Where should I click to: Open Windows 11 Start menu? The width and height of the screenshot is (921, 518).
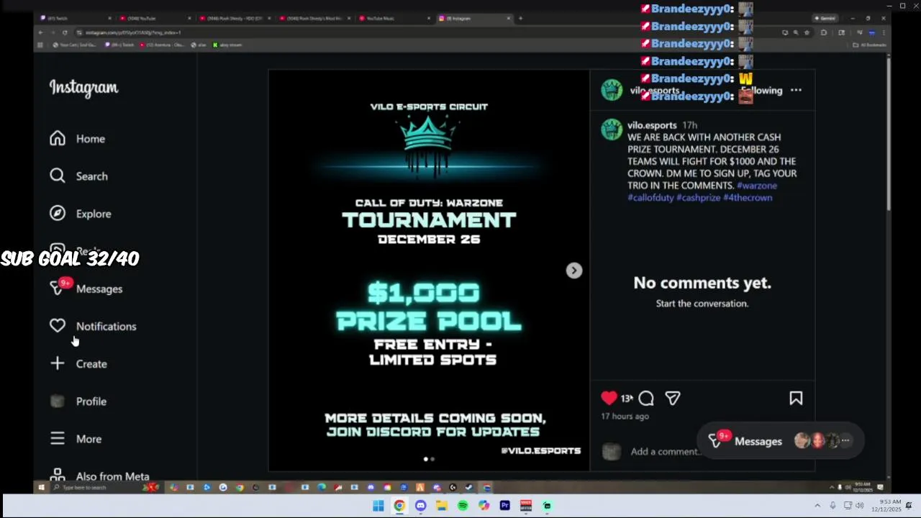(378, 506)
